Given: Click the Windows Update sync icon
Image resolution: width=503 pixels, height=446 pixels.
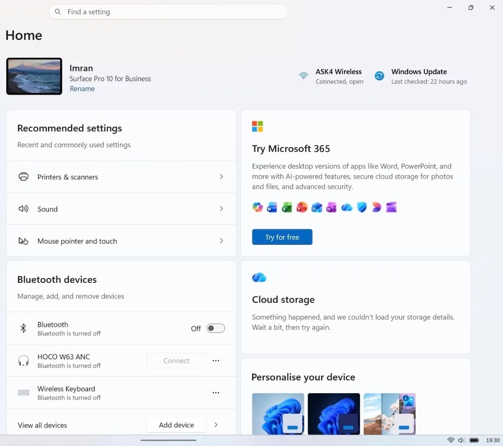Looking at the screenshot, I should [x=379, y=76].
